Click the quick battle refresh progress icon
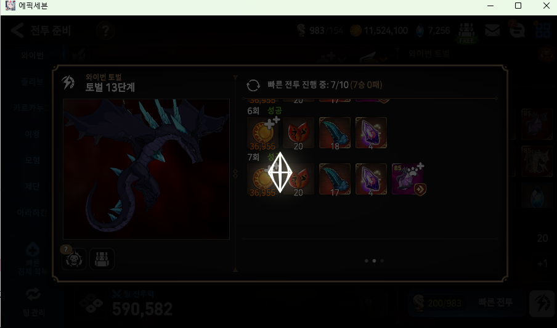557x328 pixels. (x=253, y=85)
